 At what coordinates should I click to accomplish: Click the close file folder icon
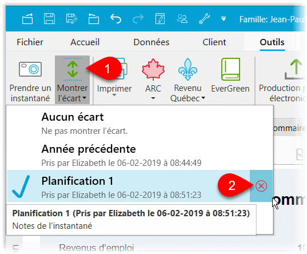point(93,19)
